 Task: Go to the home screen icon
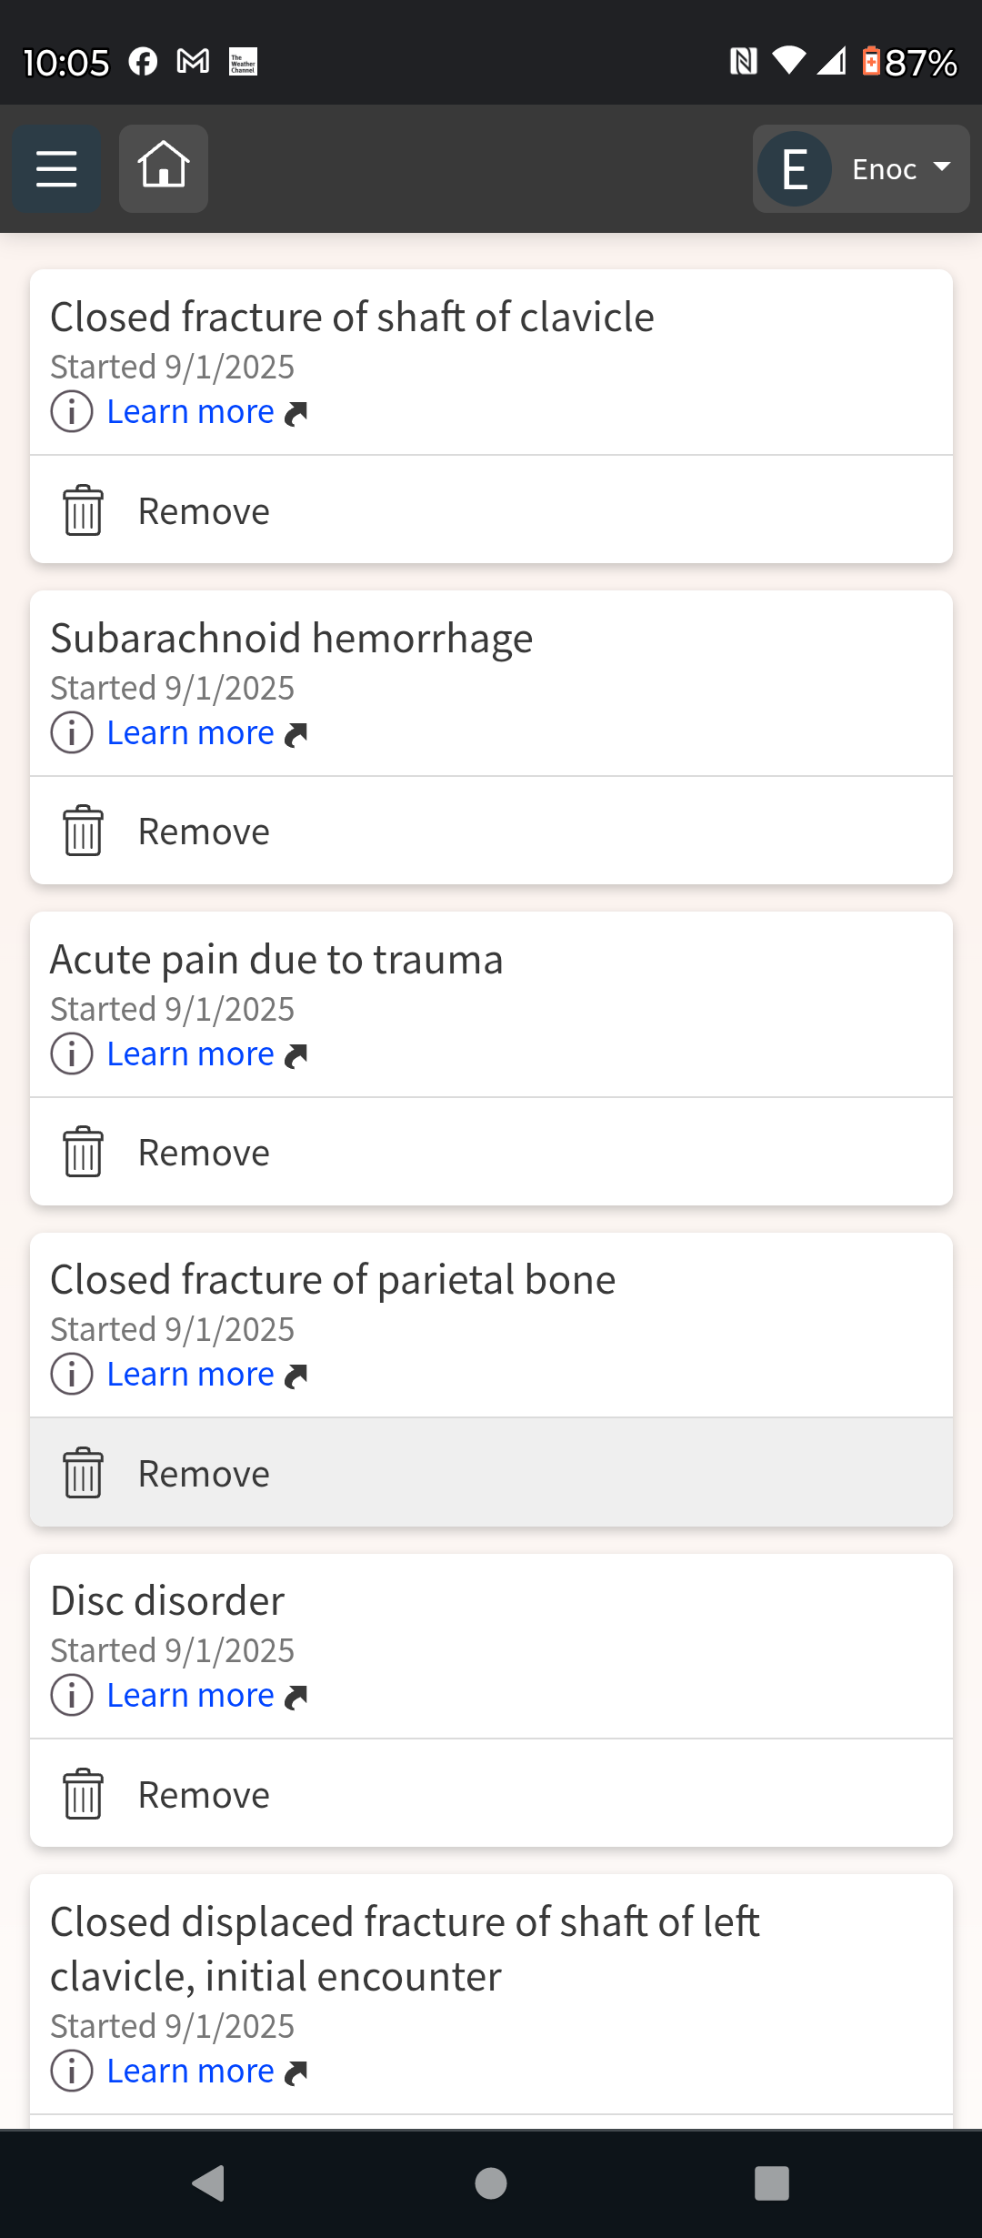[x=164, y=169]
